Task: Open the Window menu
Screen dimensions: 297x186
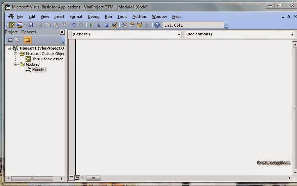Action: point(159,17)
